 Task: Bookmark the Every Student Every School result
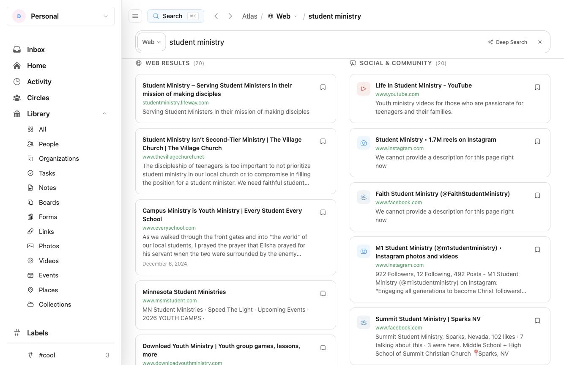point(323,212)
